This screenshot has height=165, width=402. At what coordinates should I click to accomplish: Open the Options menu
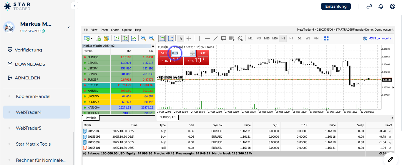pos(127,30)
